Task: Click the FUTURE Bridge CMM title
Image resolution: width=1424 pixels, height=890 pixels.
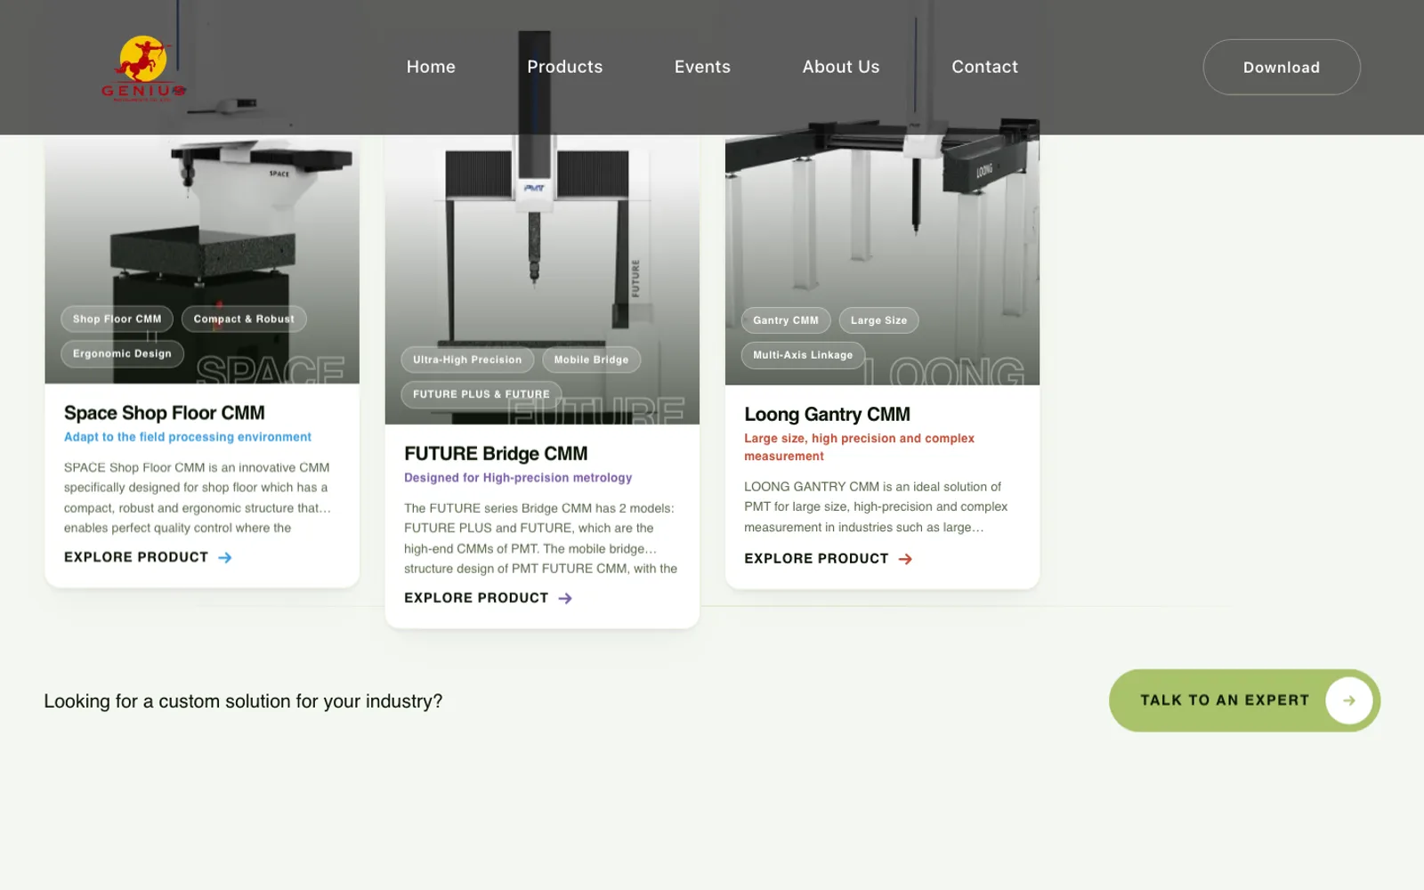Action: coord(496,454)
